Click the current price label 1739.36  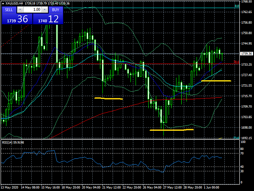(x=246, y=54)
